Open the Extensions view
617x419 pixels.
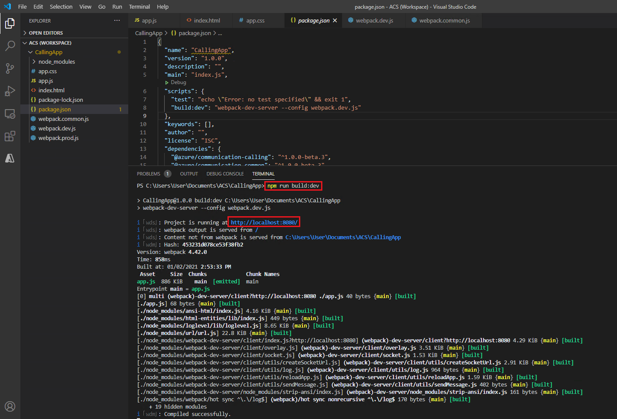coord(10,136)
